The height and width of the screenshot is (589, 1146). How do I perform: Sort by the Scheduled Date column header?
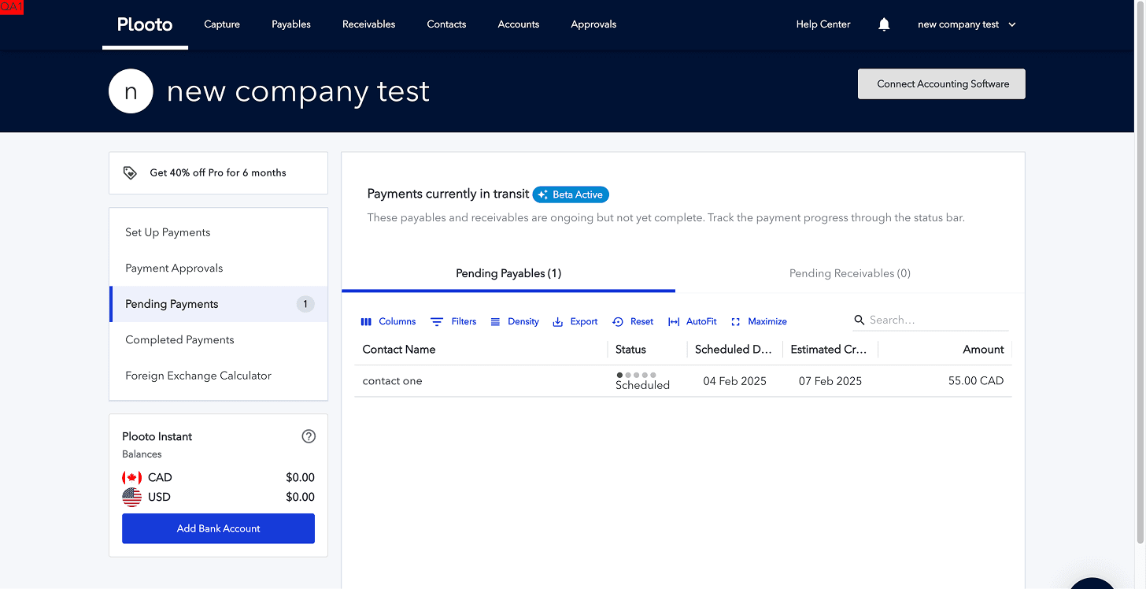(734, 350)
